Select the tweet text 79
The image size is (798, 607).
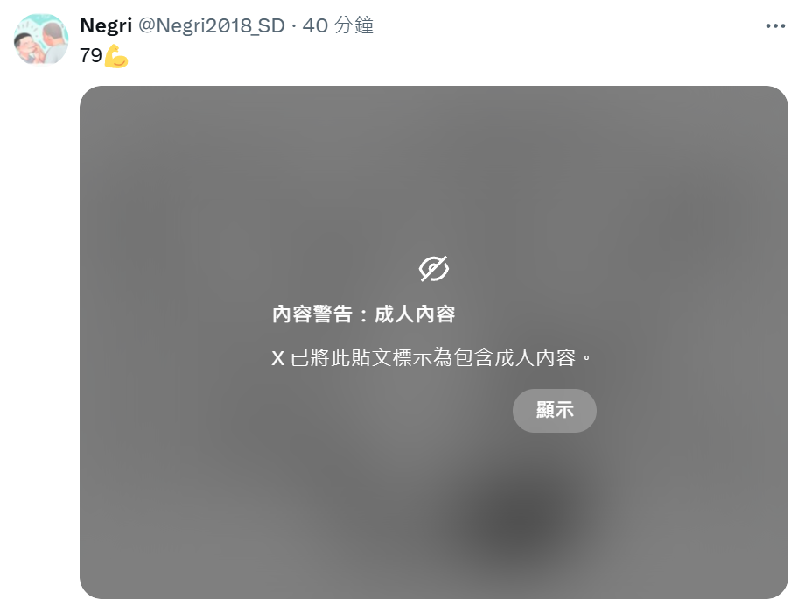[x=91, y=55]
